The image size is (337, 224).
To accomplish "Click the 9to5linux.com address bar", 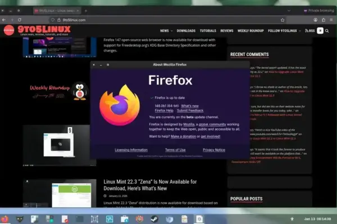I will click(167, 20).
